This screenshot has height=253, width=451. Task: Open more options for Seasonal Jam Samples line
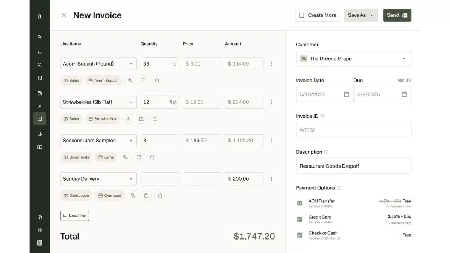(x=271, y=141)
